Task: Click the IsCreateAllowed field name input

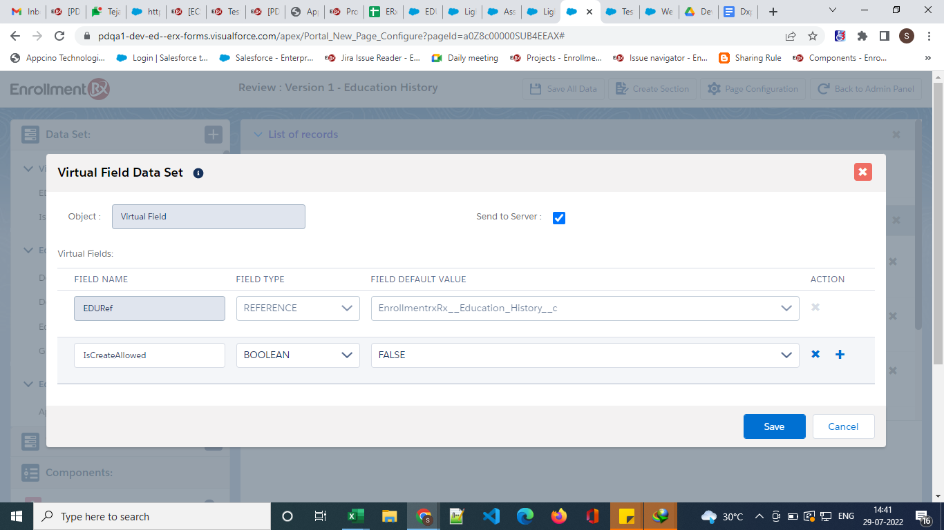Action: (149, 355)
